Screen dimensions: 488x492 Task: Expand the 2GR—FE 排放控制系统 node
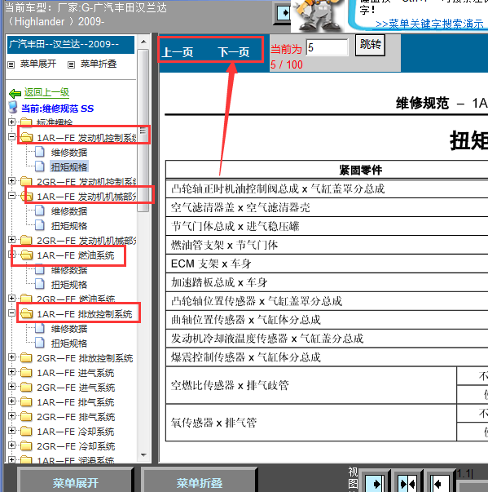coord(11,357)
